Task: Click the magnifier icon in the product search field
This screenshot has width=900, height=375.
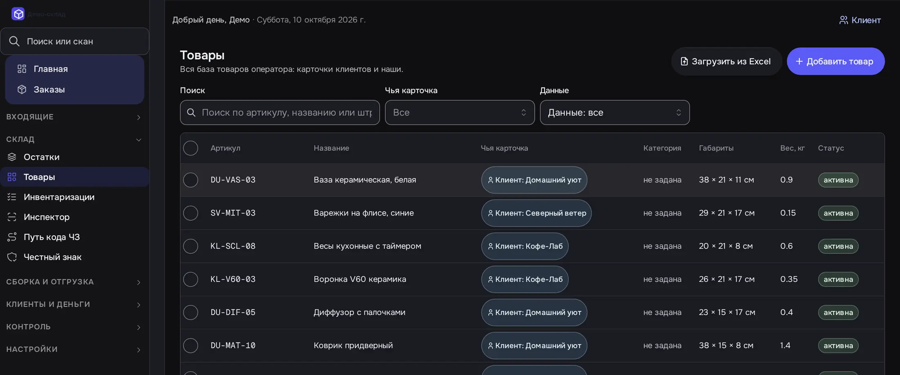Action: click(x=191, y=112)
